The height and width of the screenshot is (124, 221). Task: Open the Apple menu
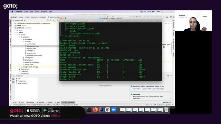12,12
